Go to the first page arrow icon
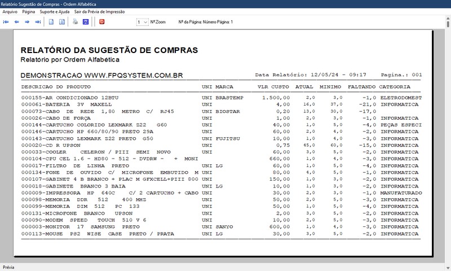Screen dimensions: 451x271 6,22
